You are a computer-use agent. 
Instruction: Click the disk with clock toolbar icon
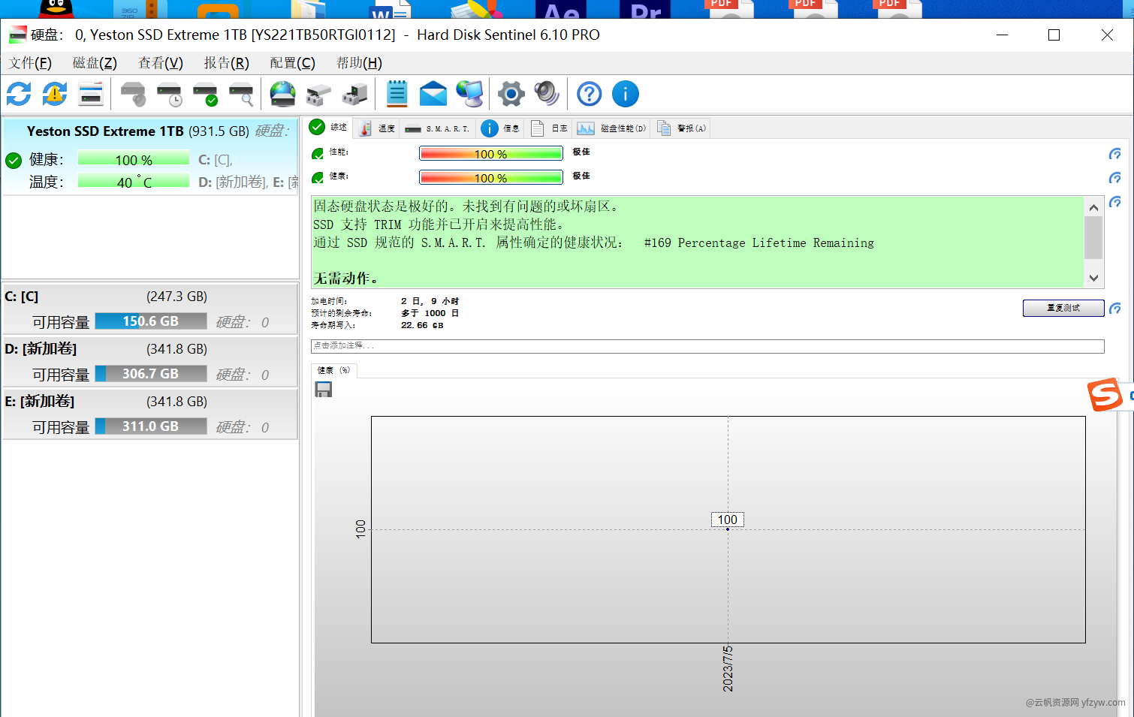point(170,94)
